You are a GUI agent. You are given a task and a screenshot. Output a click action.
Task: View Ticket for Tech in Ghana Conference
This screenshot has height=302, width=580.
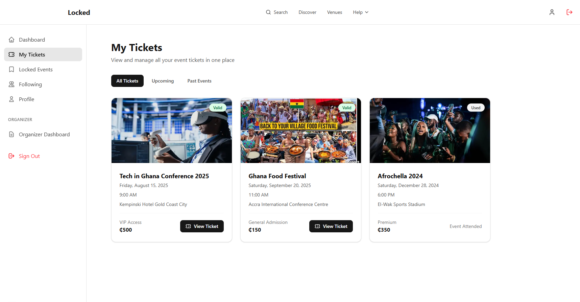tap(202, 226)
